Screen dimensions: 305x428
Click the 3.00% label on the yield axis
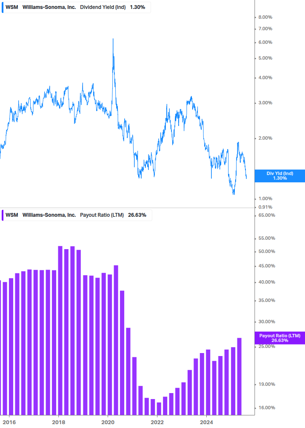265,103
